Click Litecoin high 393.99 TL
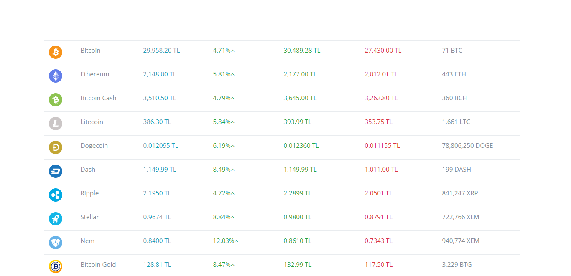571x276 pixels. [298, 122]
